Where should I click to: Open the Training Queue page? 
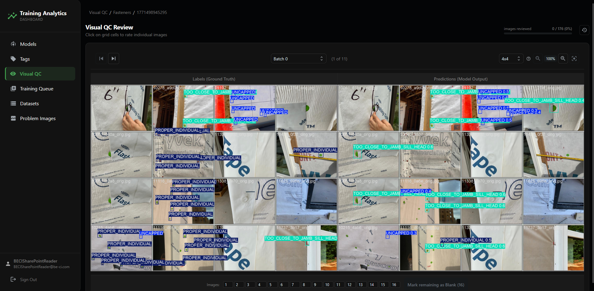(x=40, y=89)
